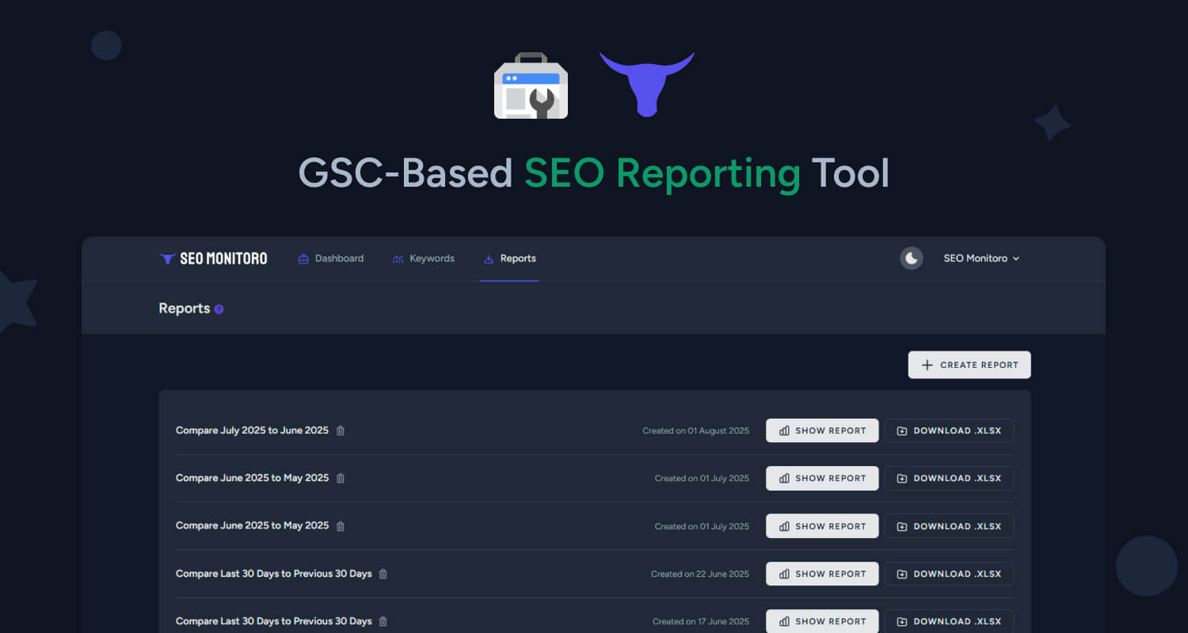Click the text Created on 22 June 2025

(x=700, y=574)
